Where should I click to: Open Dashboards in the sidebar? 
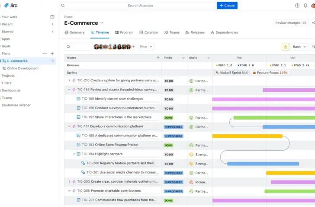11,91
